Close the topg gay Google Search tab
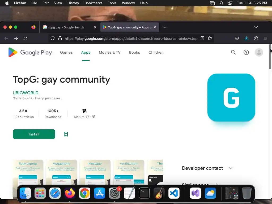Screen dimensions: 272x204 click(95, 27)
